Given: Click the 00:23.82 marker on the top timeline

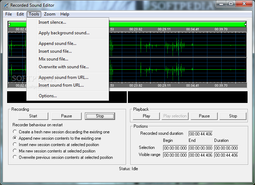Looking at the screenshot, I should [x=136, y=29].
